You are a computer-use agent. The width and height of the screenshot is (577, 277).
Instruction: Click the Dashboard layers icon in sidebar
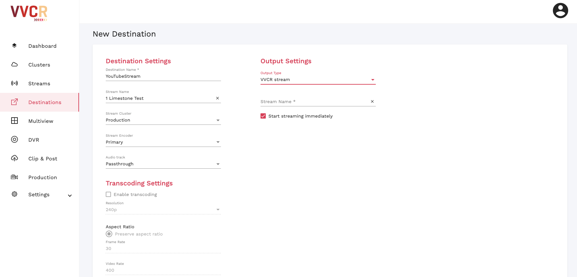tap(14, 46)
